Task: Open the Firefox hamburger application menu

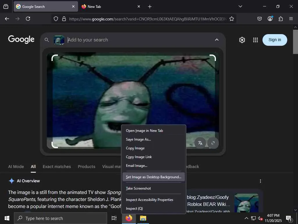Action: pyautogui.click(x=291, y=19)
